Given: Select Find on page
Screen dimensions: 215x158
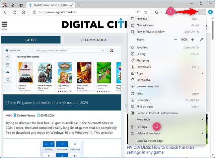Looking at the screenshot, I should 167,107.
